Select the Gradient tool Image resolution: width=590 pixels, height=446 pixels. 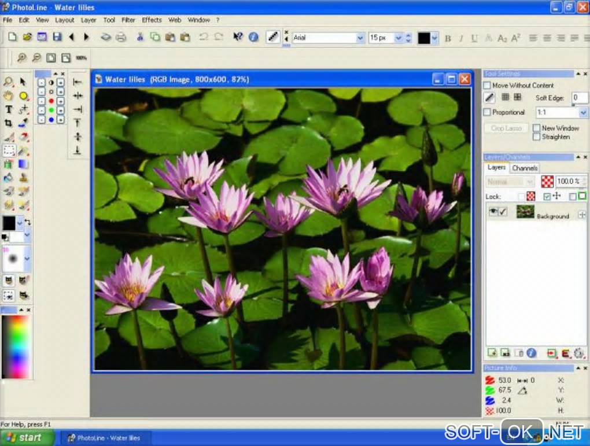23,164
